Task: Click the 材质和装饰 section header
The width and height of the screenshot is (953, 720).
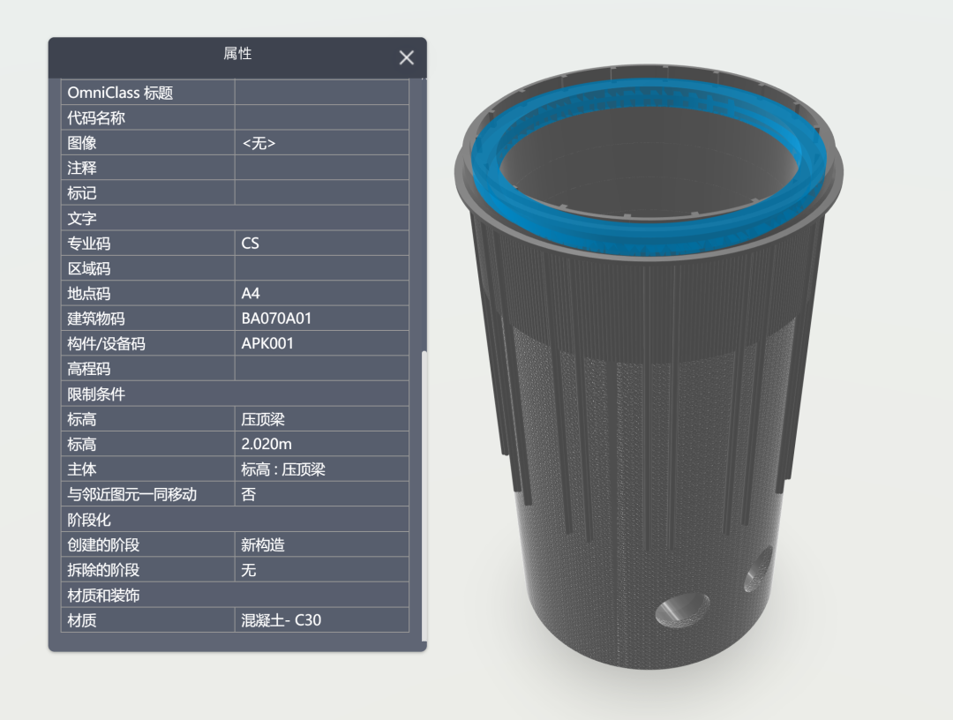Action: (236, 595)
